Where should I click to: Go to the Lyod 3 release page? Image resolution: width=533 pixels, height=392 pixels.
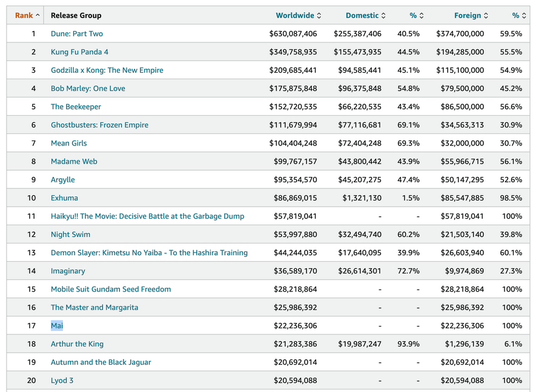[62, 380]
